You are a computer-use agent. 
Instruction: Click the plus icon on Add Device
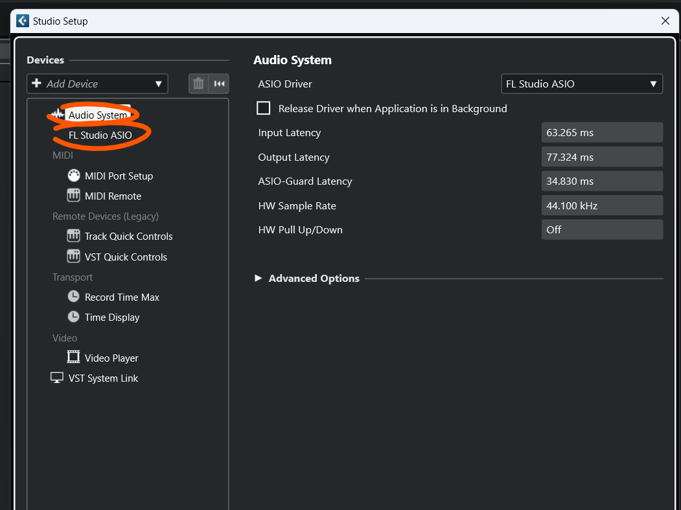pos(36,83)
